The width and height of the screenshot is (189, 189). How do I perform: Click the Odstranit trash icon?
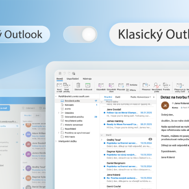tap(78, 85)
